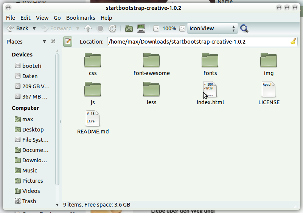
Task: Open the Daten device in sidebar
Action: [26, 76]
